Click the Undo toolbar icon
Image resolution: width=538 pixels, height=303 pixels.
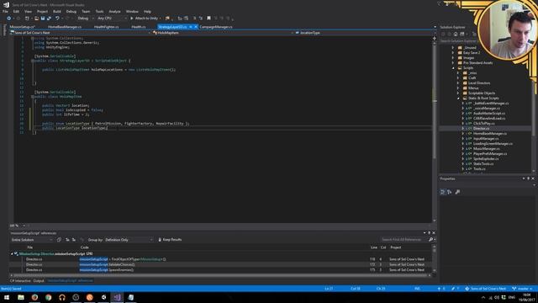pos(57,19)
